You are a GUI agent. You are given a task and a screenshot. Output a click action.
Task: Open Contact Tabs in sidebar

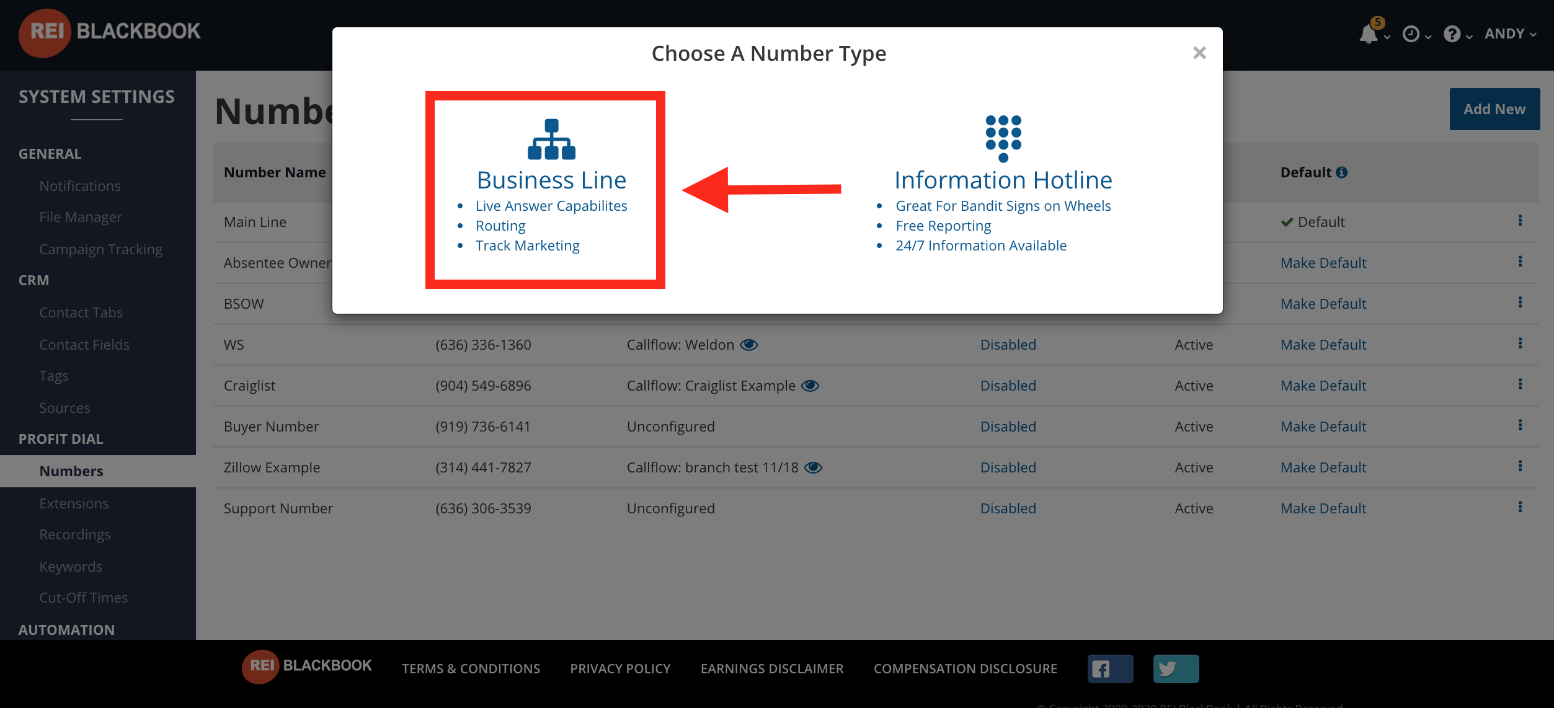click(81, 312)
